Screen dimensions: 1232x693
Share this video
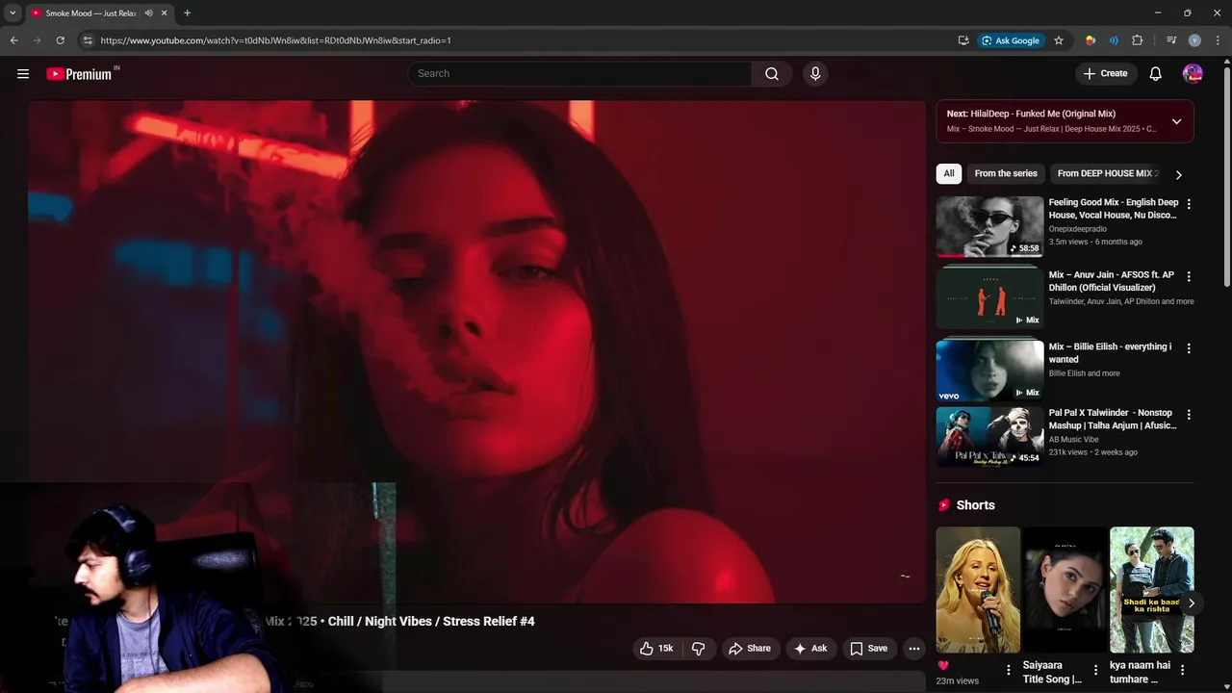[750, 649]
